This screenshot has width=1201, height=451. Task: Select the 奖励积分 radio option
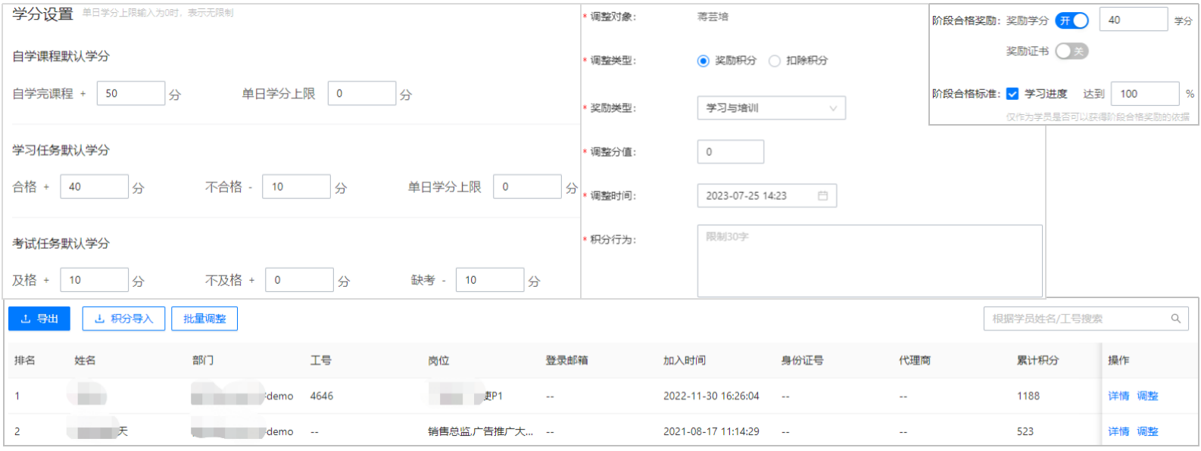coord(703,61)
